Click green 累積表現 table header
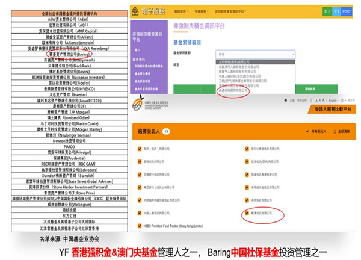Image resolution: width=361 pixels, height=260 pixels. pyautogui.click(x=316, y=89)
